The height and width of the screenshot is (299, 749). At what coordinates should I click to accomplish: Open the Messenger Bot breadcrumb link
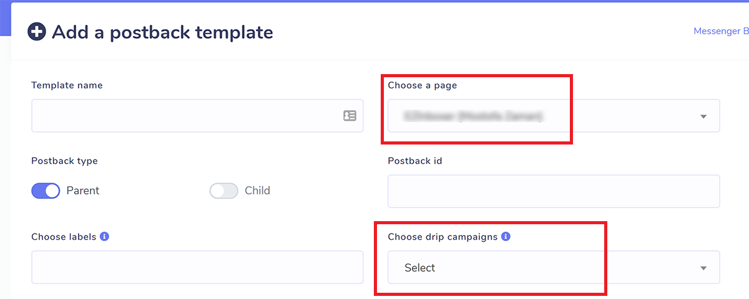pyautogui.click(x=721, y=31)
